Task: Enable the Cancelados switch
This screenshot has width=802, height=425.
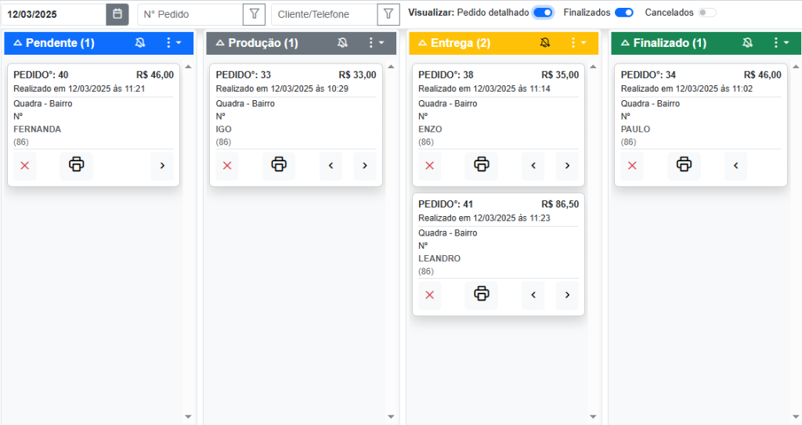Action: (706, 13)
